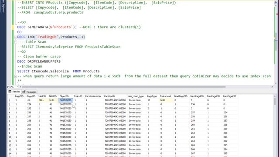
Task: Click '--FROM casapiudbv3.erp.products' comment line
Action: (50, 13)
